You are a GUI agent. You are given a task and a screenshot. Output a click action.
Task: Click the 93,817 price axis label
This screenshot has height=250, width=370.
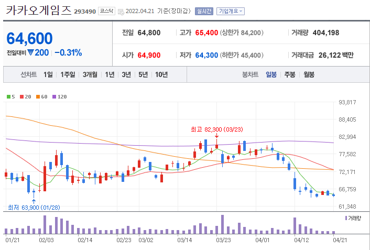347,102
